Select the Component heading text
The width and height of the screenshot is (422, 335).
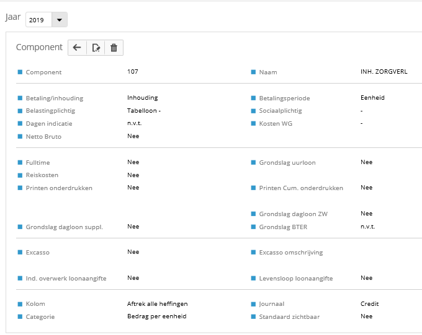click(39, 47)
